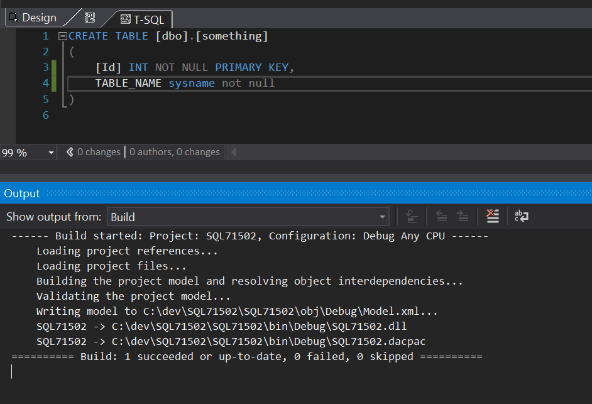This screenshot has height=404, width=592.
Task: Click the swap panes icon between tabs
Action: [90, 18]
